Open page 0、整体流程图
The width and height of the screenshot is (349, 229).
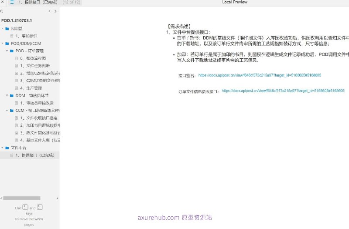point(33,58)
